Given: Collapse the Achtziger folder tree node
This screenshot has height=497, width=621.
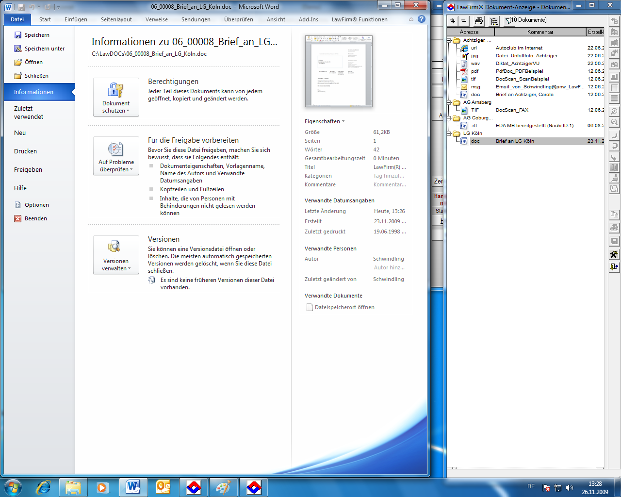Looking at the screenshot, I should click(x=449, y=40).
